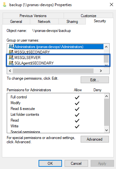
Task: Click the Read & execute permission row
Action: coord(56,109)
